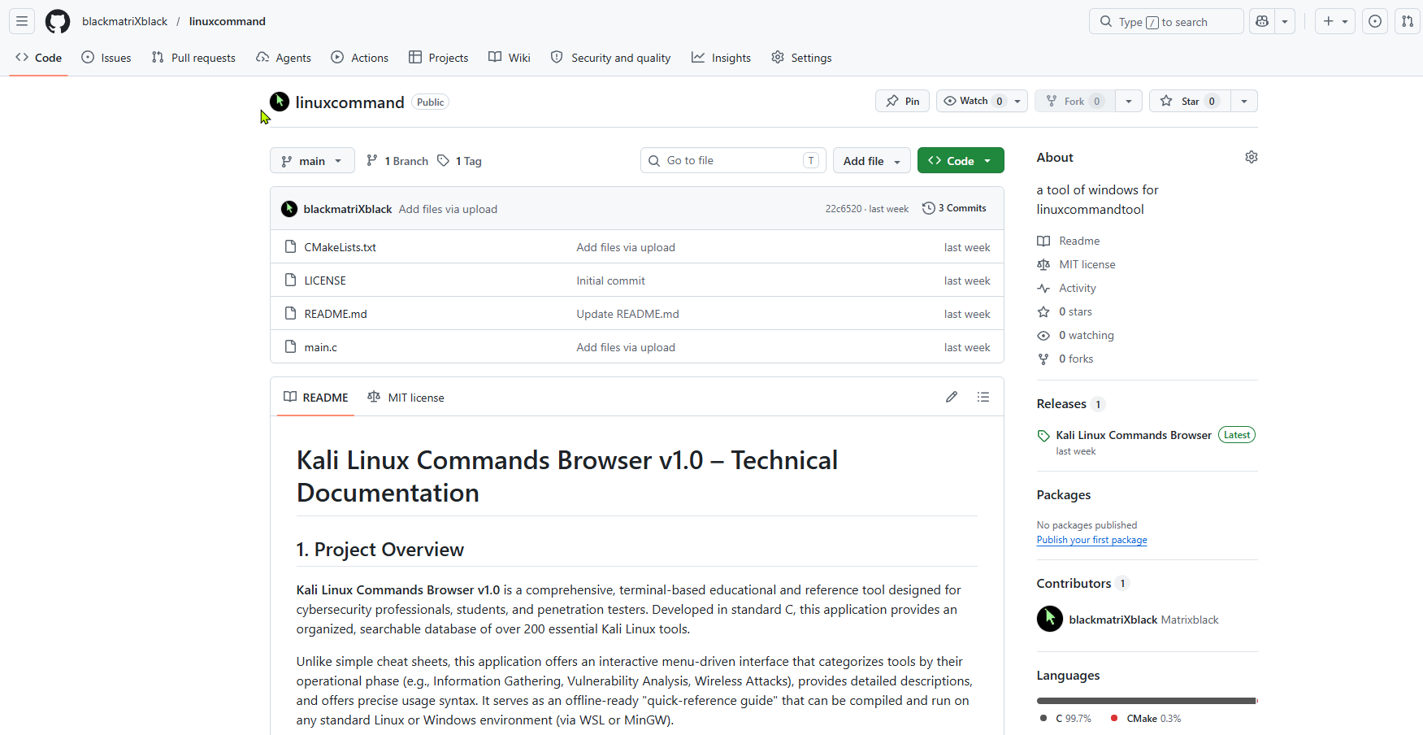Open About settings gear icon
This screenshot has height=735, width=1423.
1252,157
